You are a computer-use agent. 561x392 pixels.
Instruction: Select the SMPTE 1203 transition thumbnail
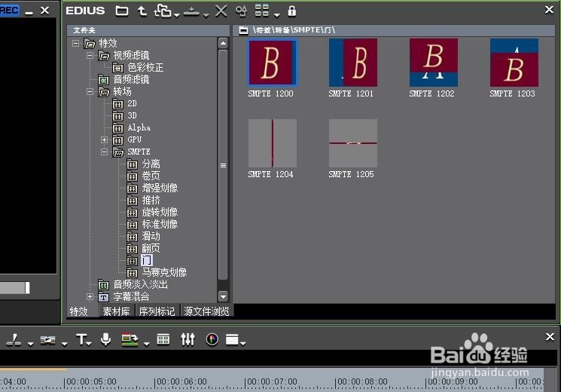point(514,63)
